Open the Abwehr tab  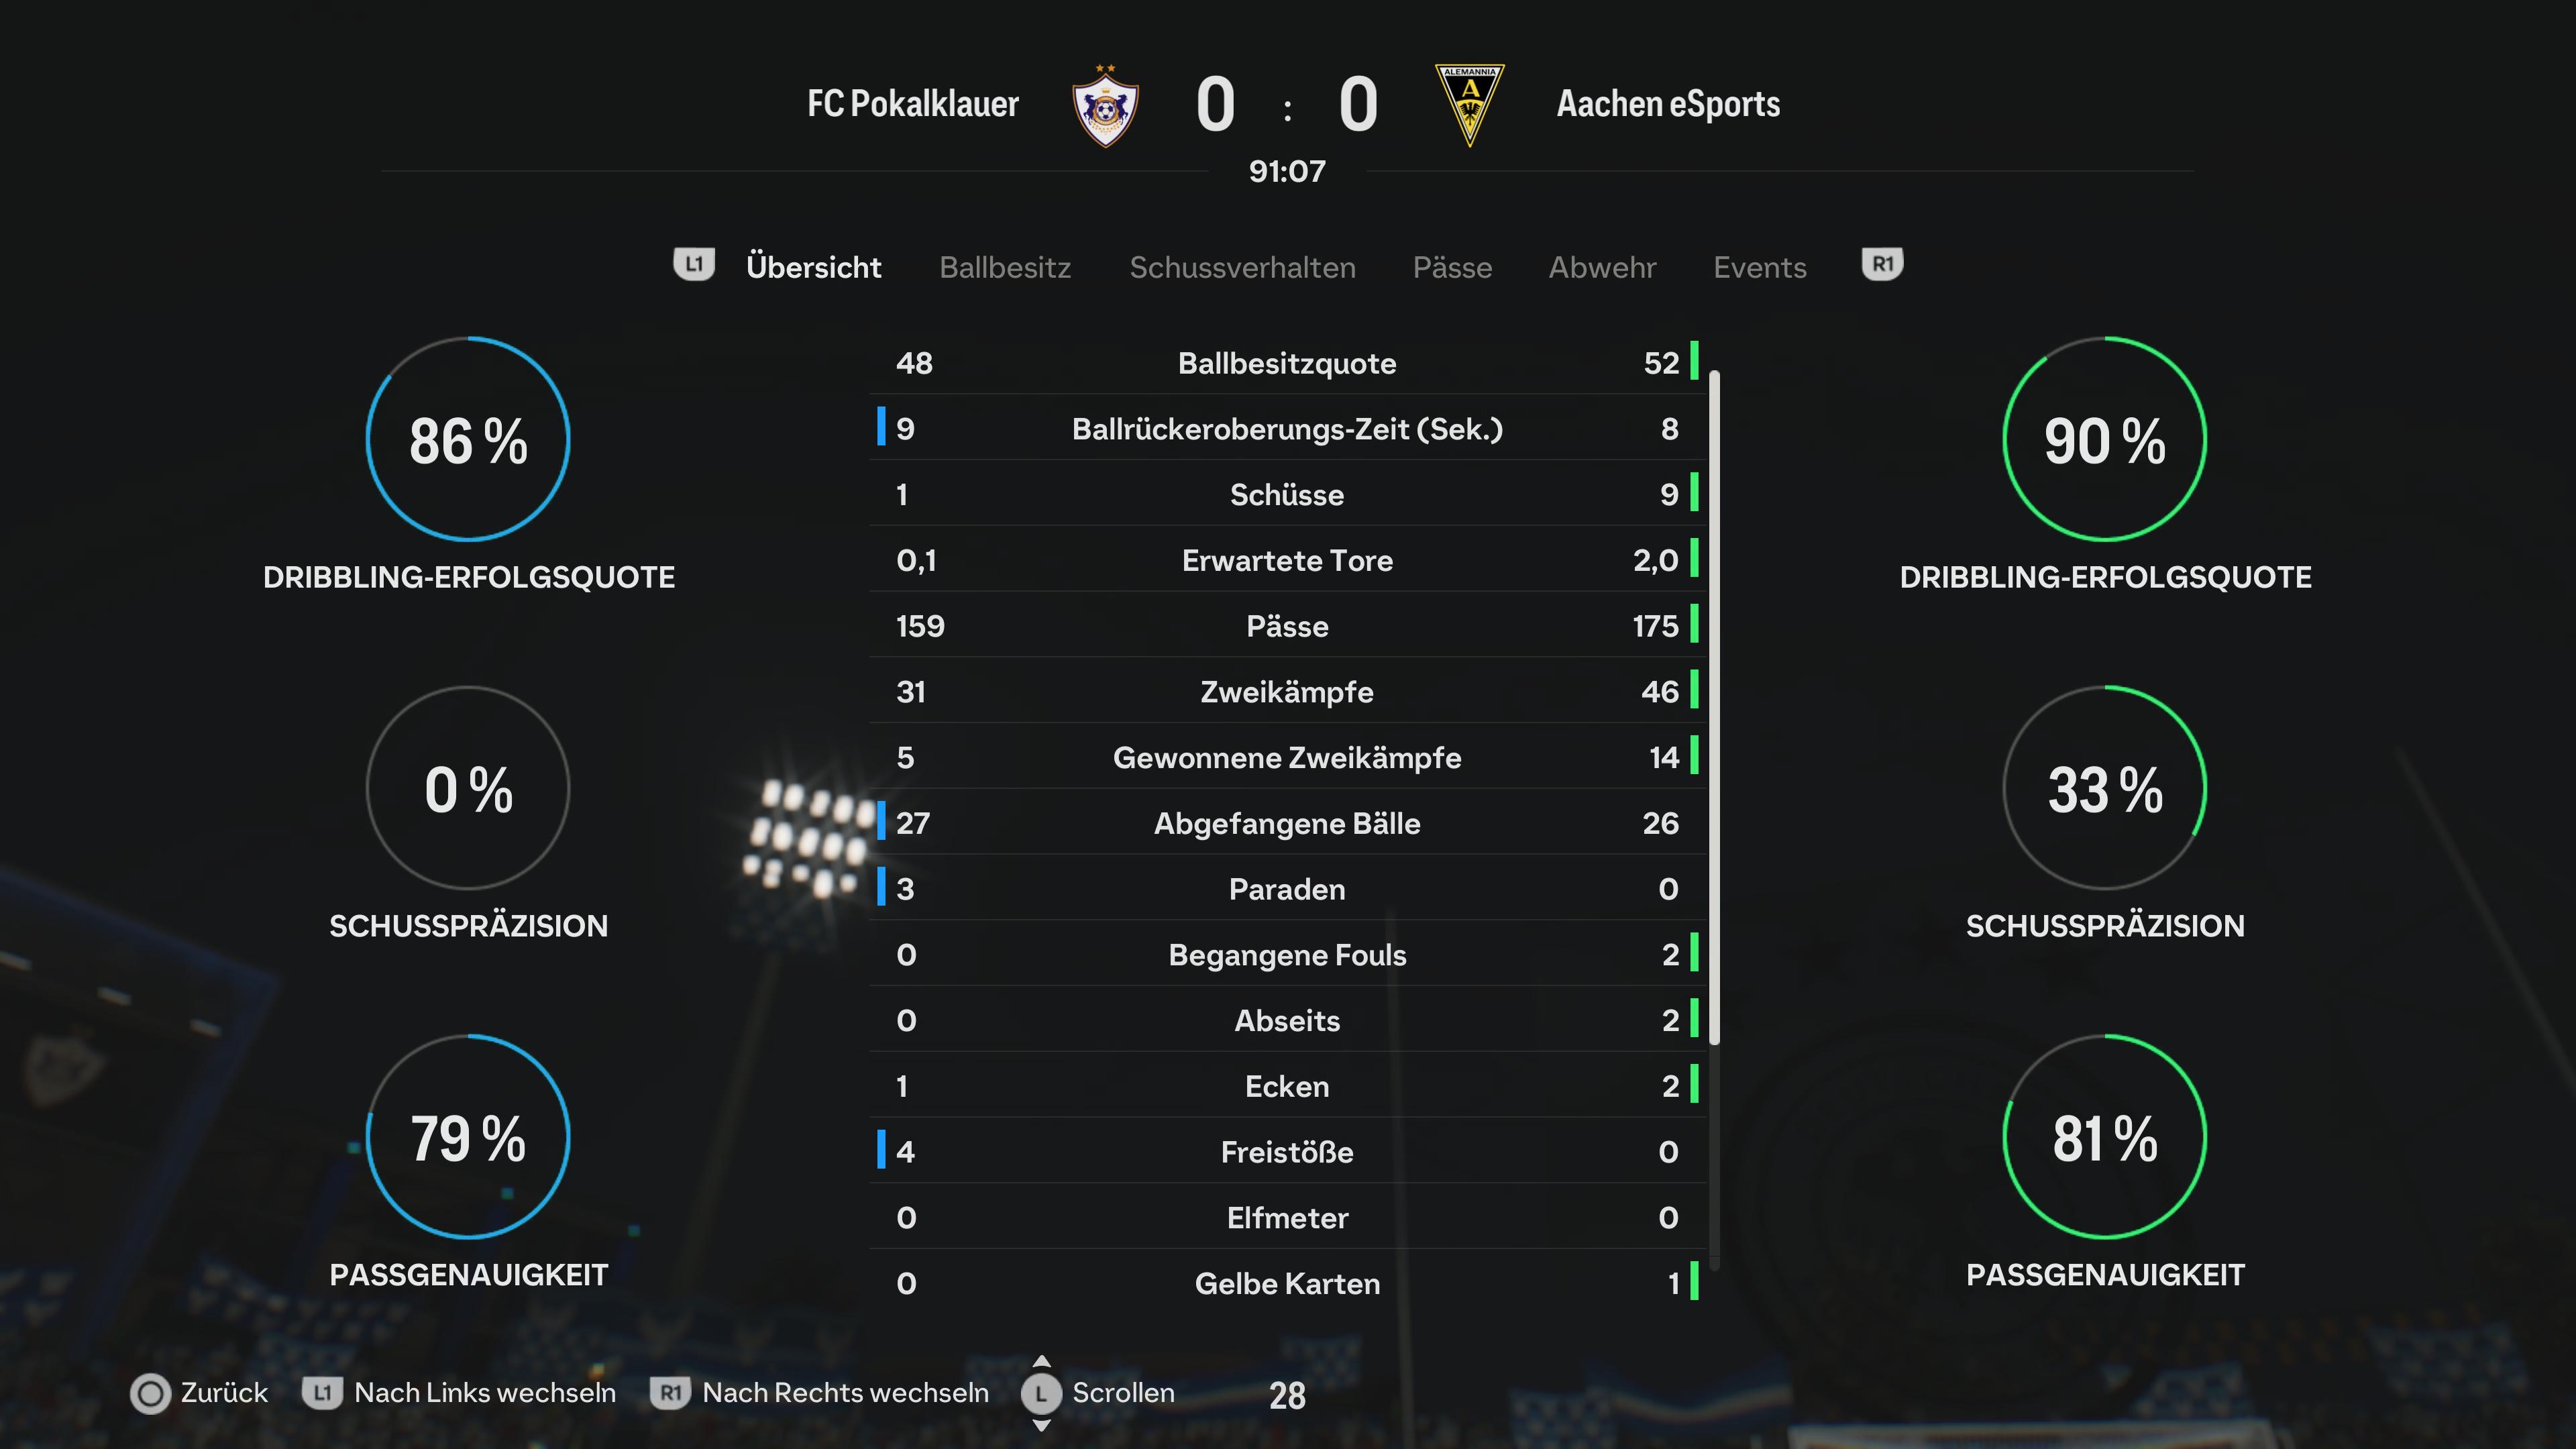[1602, 267]
